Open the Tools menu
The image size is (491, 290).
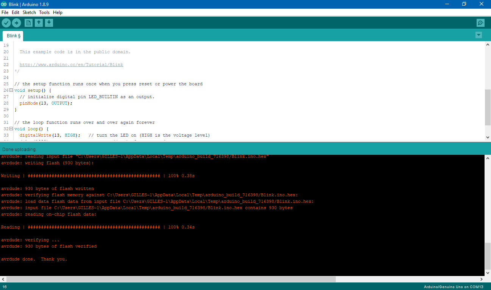(44, 12)
